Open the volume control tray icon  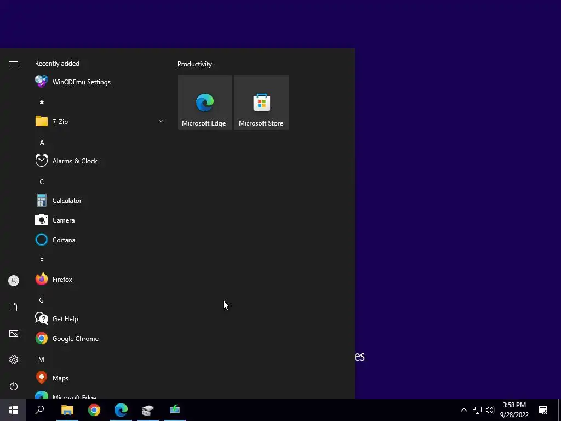tap(490, 410)
